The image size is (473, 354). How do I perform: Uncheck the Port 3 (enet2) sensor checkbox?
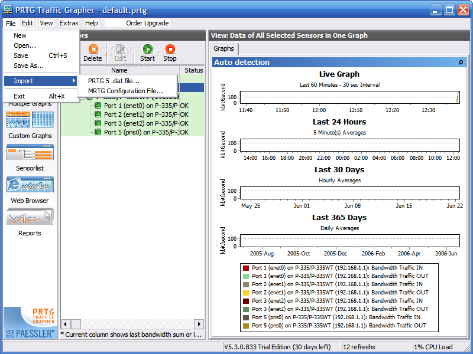click(x=98, y=123)
